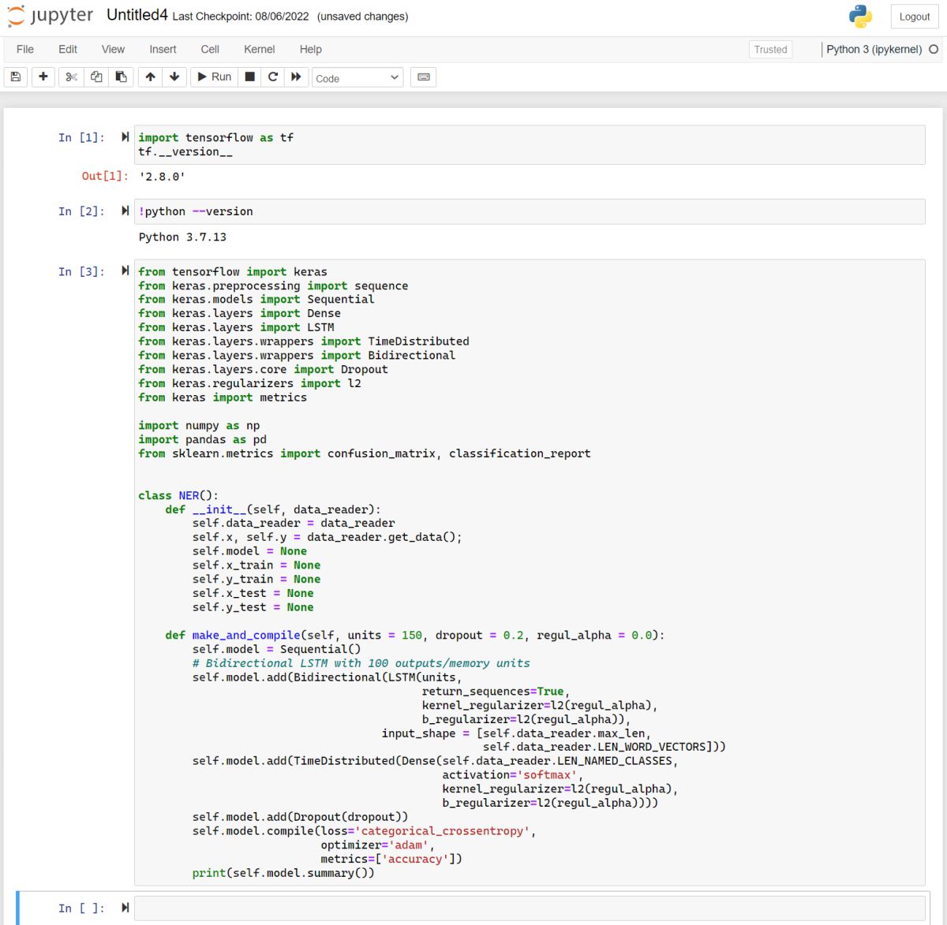Move selected cell up arrow

(150, 76)
